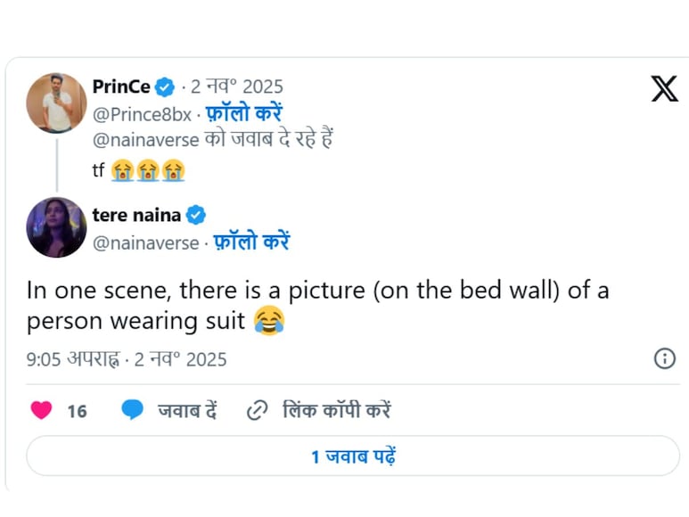The image size is (689, 517).
Task: Open the @Prince8bx handle link
Action: pos(142,114)
